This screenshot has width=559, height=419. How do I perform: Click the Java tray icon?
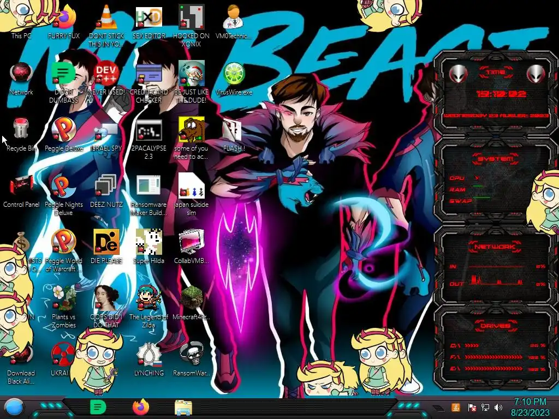pyautogui.click(x=455, y=407)
